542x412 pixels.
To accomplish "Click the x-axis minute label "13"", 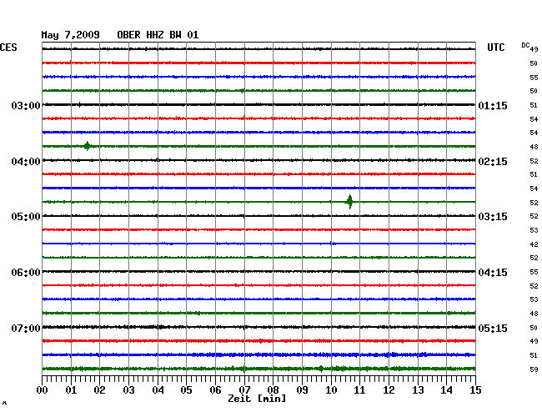I will 418,389.
